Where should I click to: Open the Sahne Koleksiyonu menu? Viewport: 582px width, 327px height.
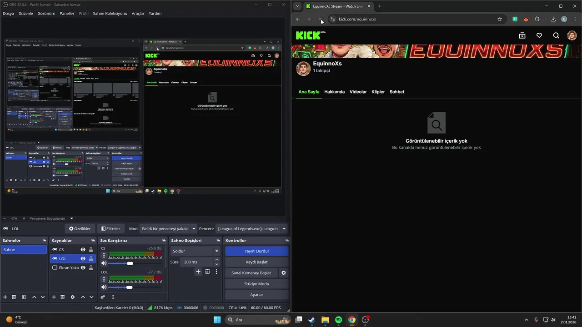click(x=110, y=14)
